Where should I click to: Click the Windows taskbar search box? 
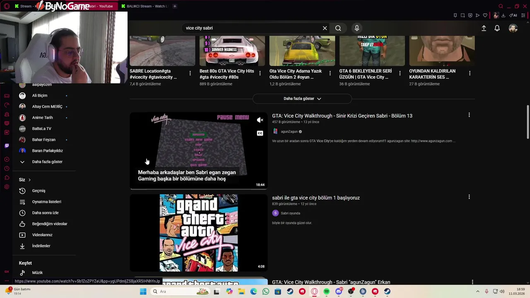180,291
